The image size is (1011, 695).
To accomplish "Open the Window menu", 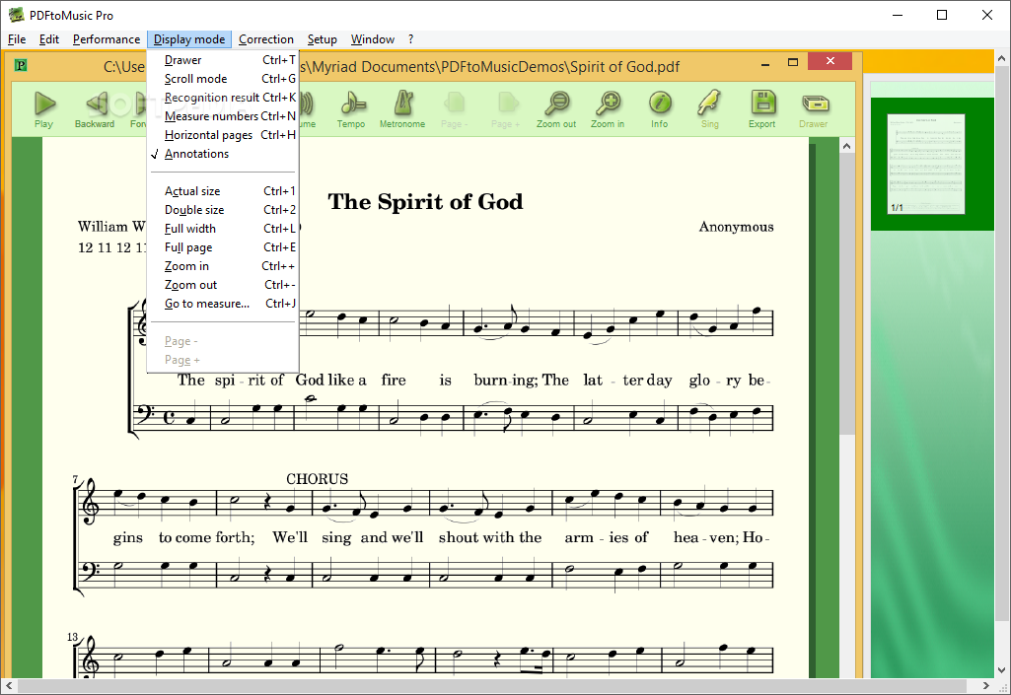I will [x=373, y=39].
